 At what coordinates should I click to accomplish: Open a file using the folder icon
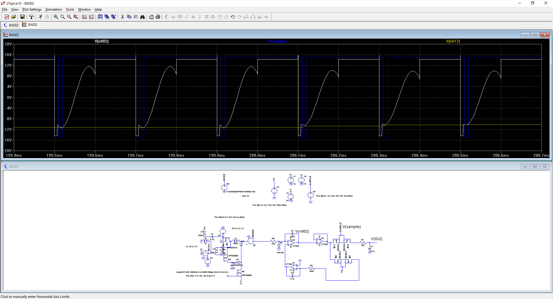[x=14, y=17]
